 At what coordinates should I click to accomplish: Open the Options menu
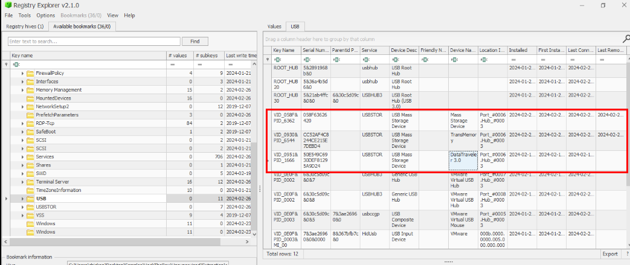click(45, 15)
